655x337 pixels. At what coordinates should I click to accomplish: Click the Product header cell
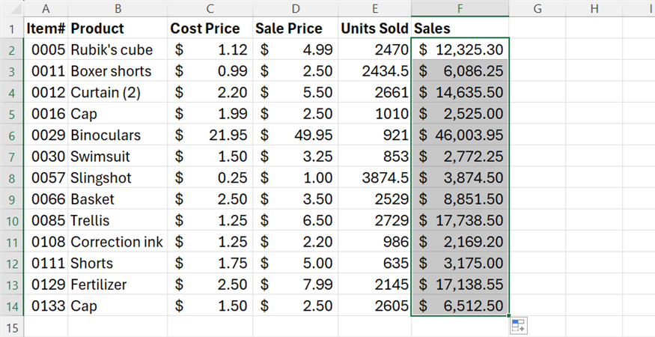coord(118,28)
